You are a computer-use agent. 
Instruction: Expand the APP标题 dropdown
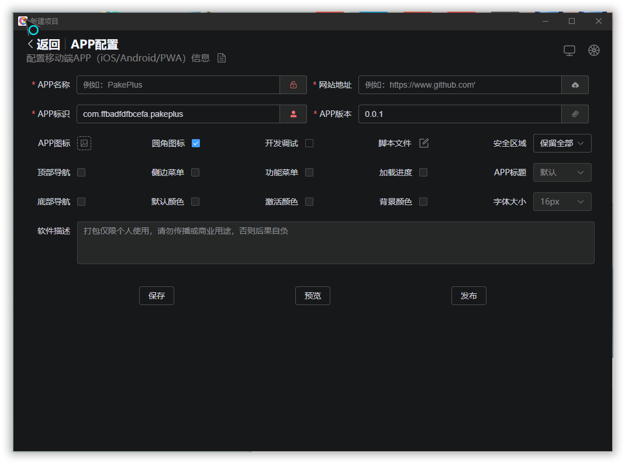pos(562,172)
